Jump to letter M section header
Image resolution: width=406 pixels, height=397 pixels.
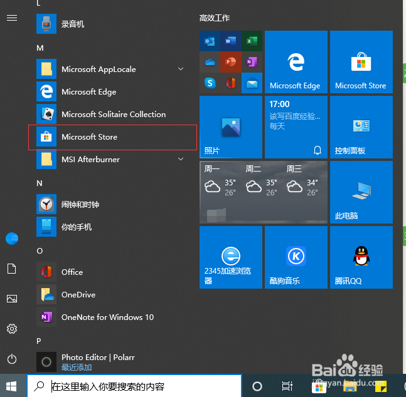[40, 48]
